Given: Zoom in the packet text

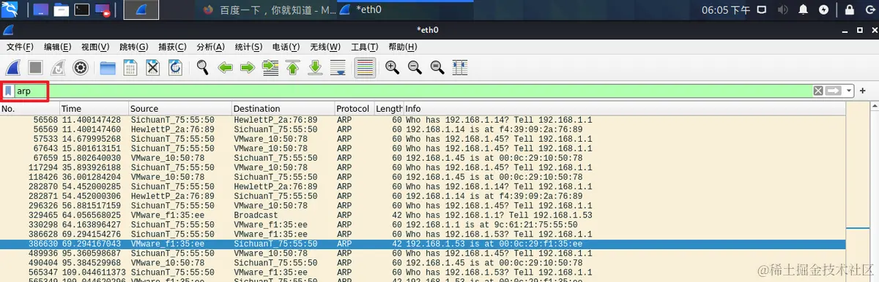Looking at the screenshot, I should (393, 68).
